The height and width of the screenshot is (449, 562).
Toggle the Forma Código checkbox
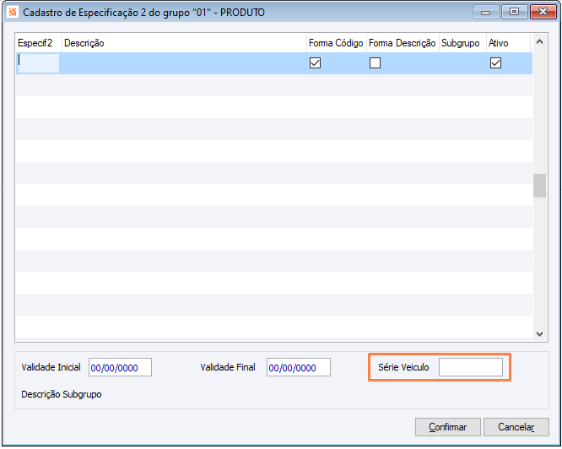[x=315, y=63]
